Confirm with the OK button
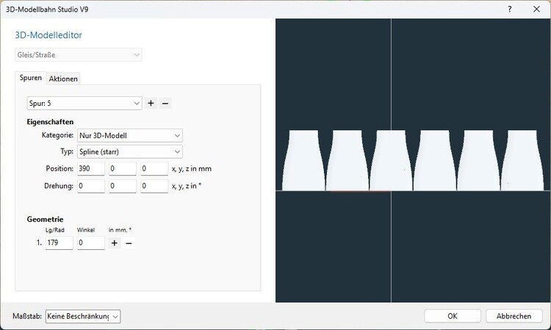This screenshot has width=551, height=330. click(453, 316)
